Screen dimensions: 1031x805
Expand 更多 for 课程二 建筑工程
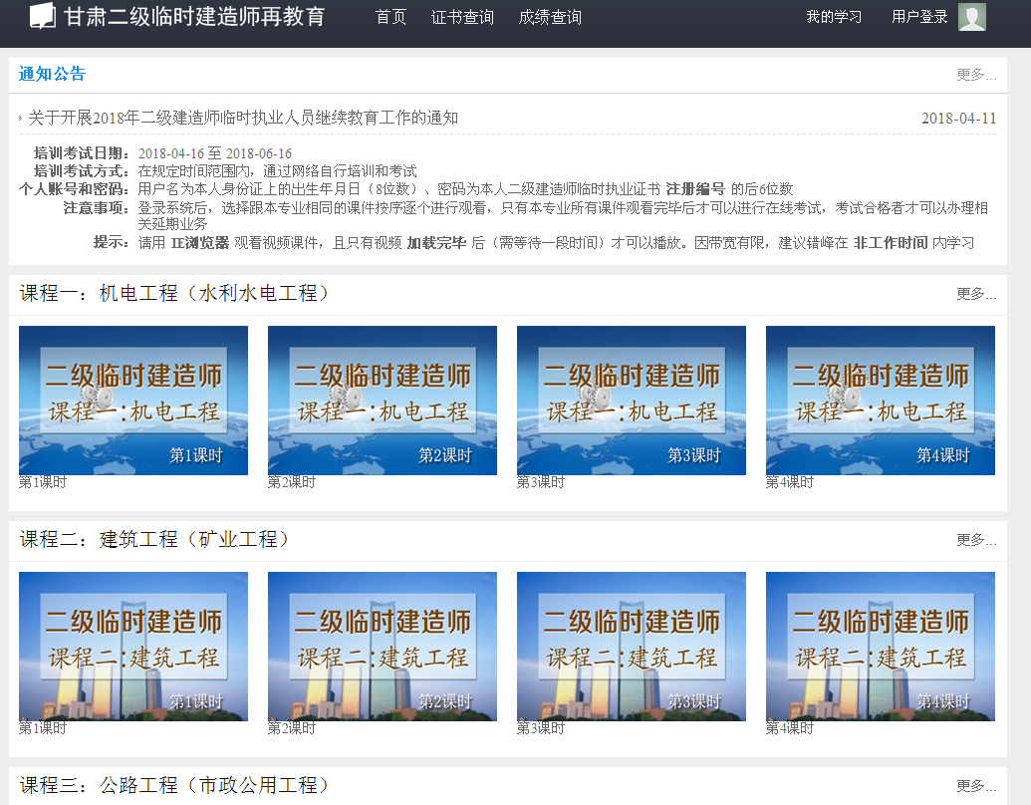(975, 540)
